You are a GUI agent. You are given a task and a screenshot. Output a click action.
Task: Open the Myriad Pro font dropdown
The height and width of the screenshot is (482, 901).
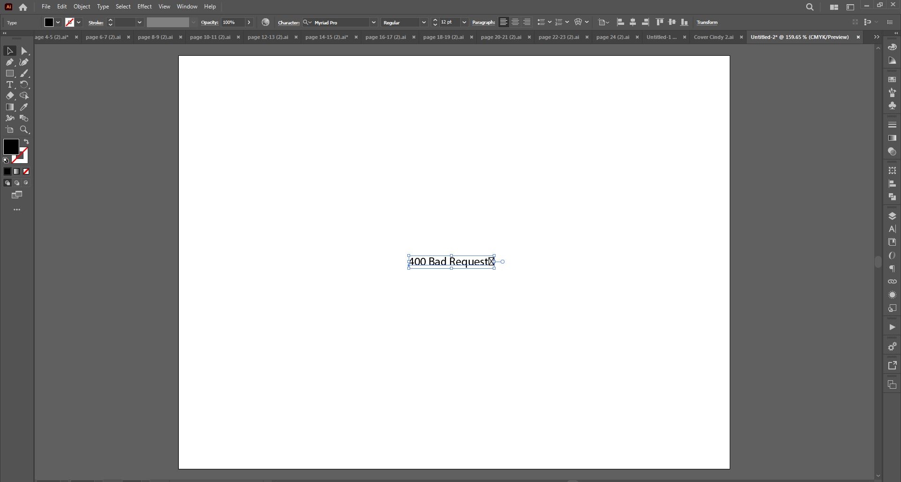[373, 22]
